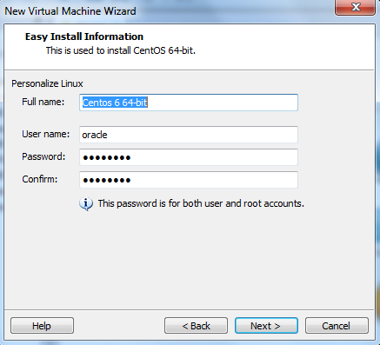Click the 'User name:' label
The width and height of the screenshot is (380, 345).
point(46,134)
